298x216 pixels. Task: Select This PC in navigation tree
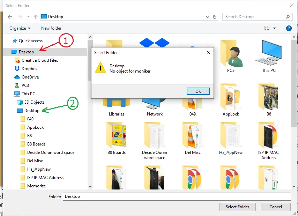pos(25,94)
